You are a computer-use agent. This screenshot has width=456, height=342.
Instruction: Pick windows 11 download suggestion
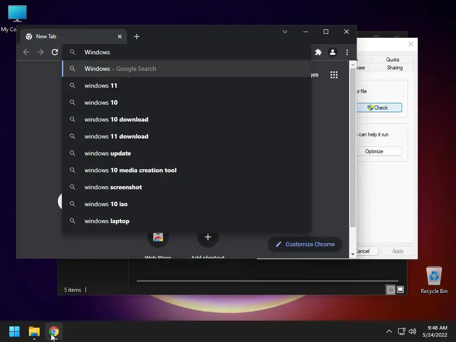187,136
